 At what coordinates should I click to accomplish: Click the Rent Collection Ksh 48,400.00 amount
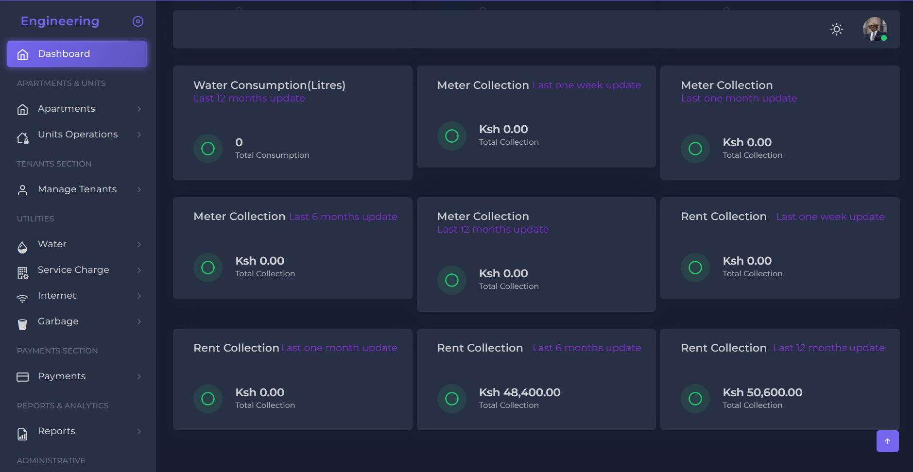[x=519, y=392]
